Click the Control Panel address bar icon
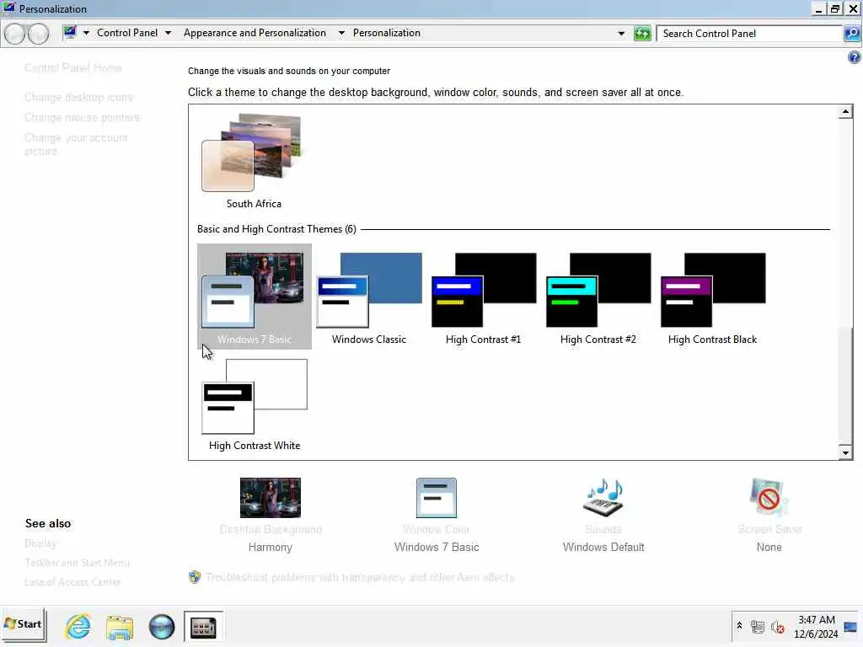This screenshot has width=863, height=647. coord(69,33)
